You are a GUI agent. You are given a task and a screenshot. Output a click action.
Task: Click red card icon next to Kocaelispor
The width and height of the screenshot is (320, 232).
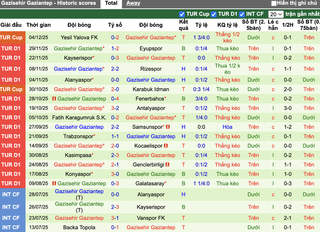[166, 146]
